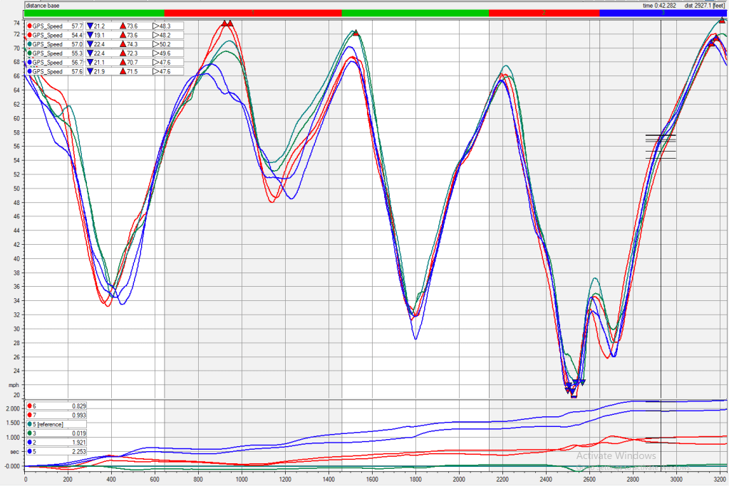This screenshot has width=729, height=486.
Task: Click the red maximum triangle showing 70.7
Action: [x=125, y=63]
